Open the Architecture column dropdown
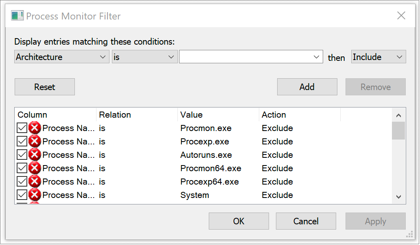The height and width of the screenshot is (245, 420). pyautogui.click(x=61, y=57)
